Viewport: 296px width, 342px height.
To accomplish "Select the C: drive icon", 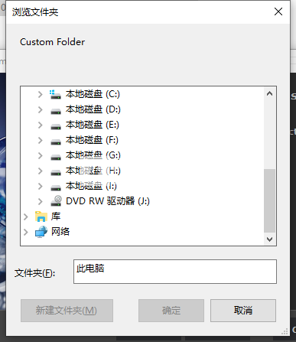I will [55, 95].
